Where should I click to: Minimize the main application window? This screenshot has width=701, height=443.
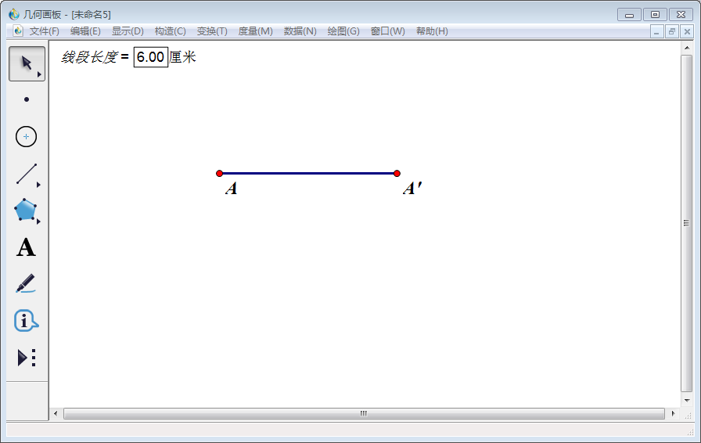click(x=630, y=15)
